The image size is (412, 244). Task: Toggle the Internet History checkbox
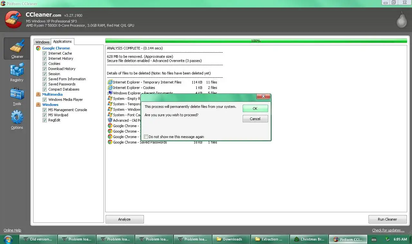tap(45, 59)
